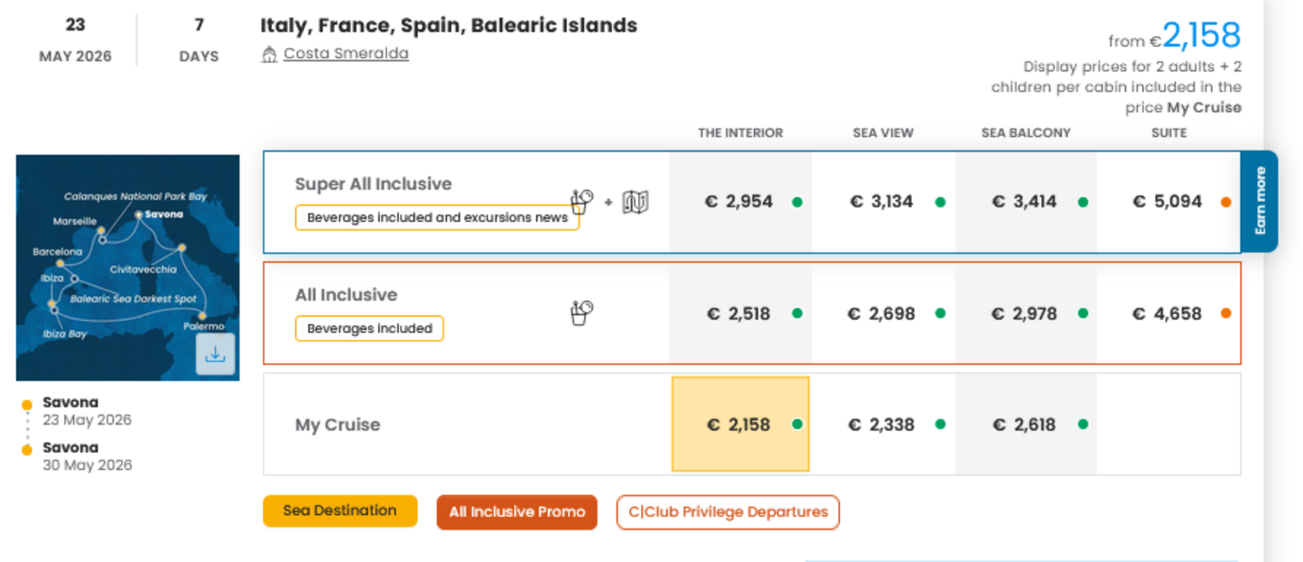Select My Cruise sea balcony price € 2,618
This screenshot has height=562, width=1303.
(x=1024, y=424)
